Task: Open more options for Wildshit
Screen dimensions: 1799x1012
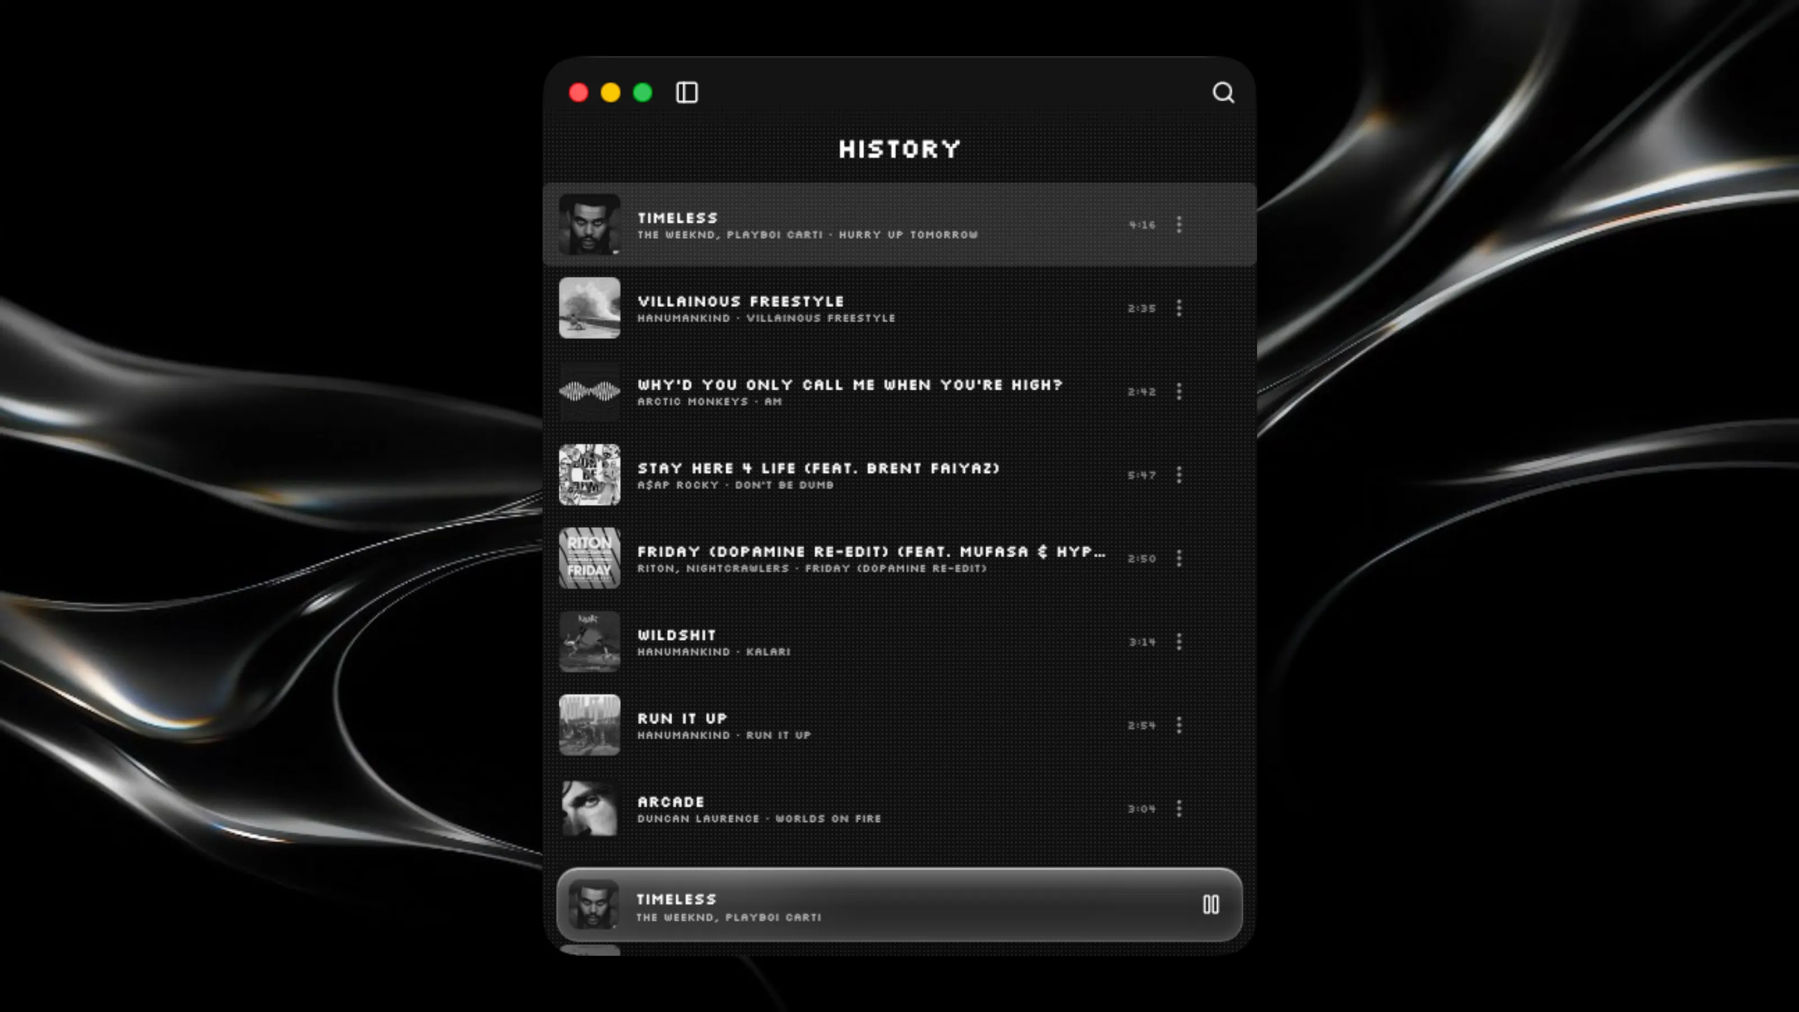Action: pyautogui.click(x=1179, y=642)
